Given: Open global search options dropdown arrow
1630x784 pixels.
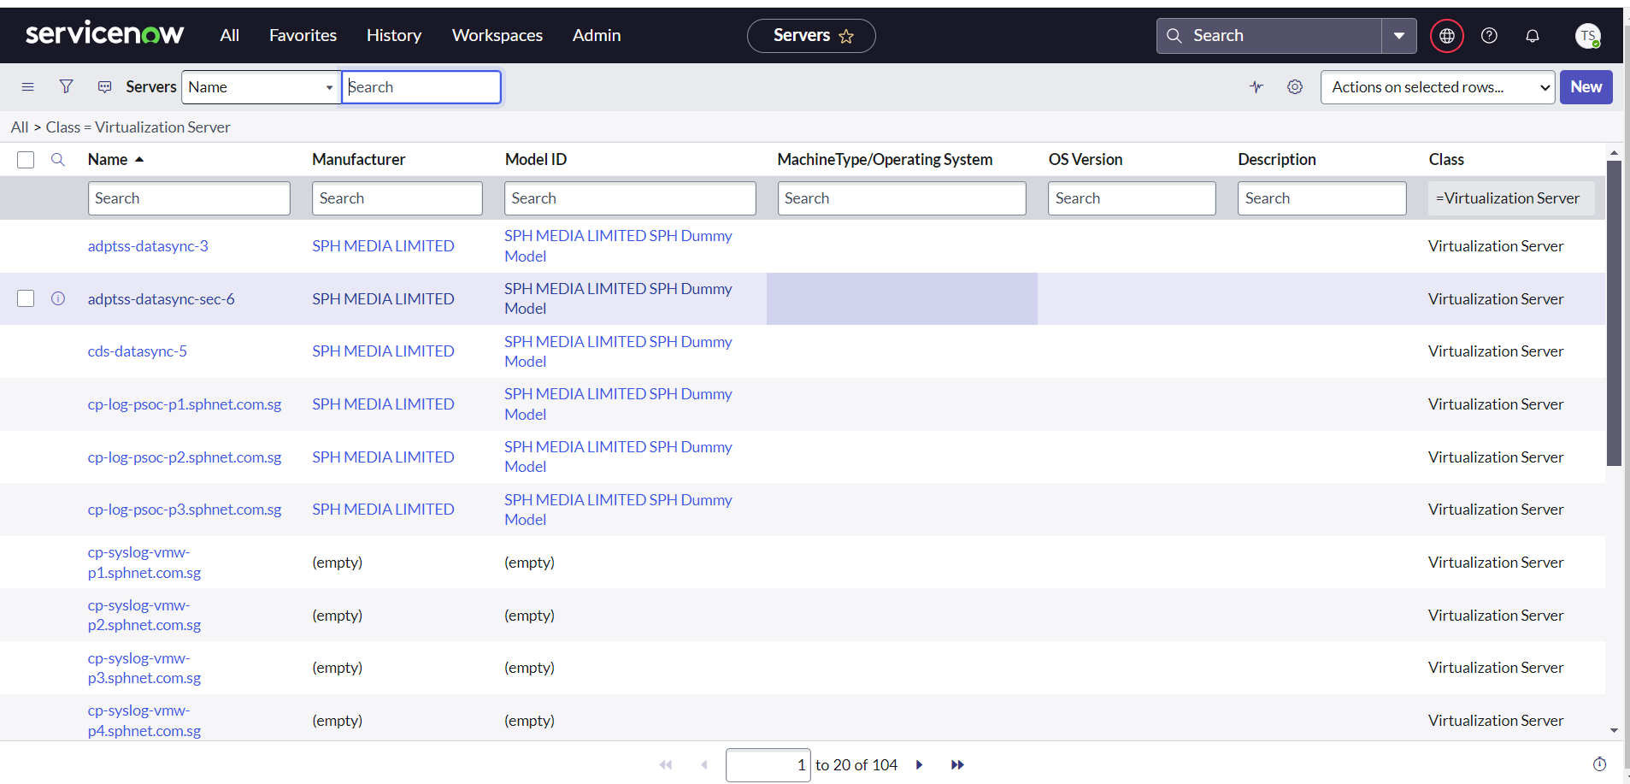Looking at the screenshot, I should (x=1399, y=36).
